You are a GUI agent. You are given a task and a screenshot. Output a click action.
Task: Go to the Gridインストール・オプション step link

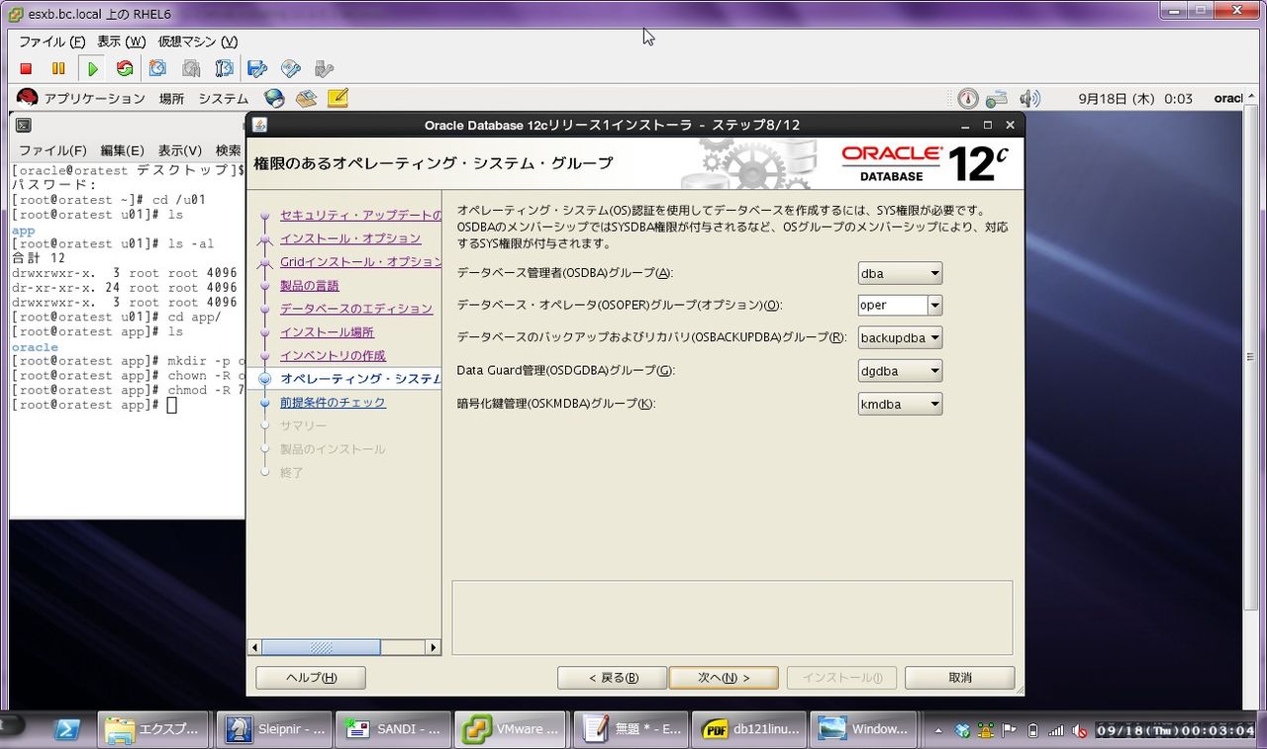(360, 262)
